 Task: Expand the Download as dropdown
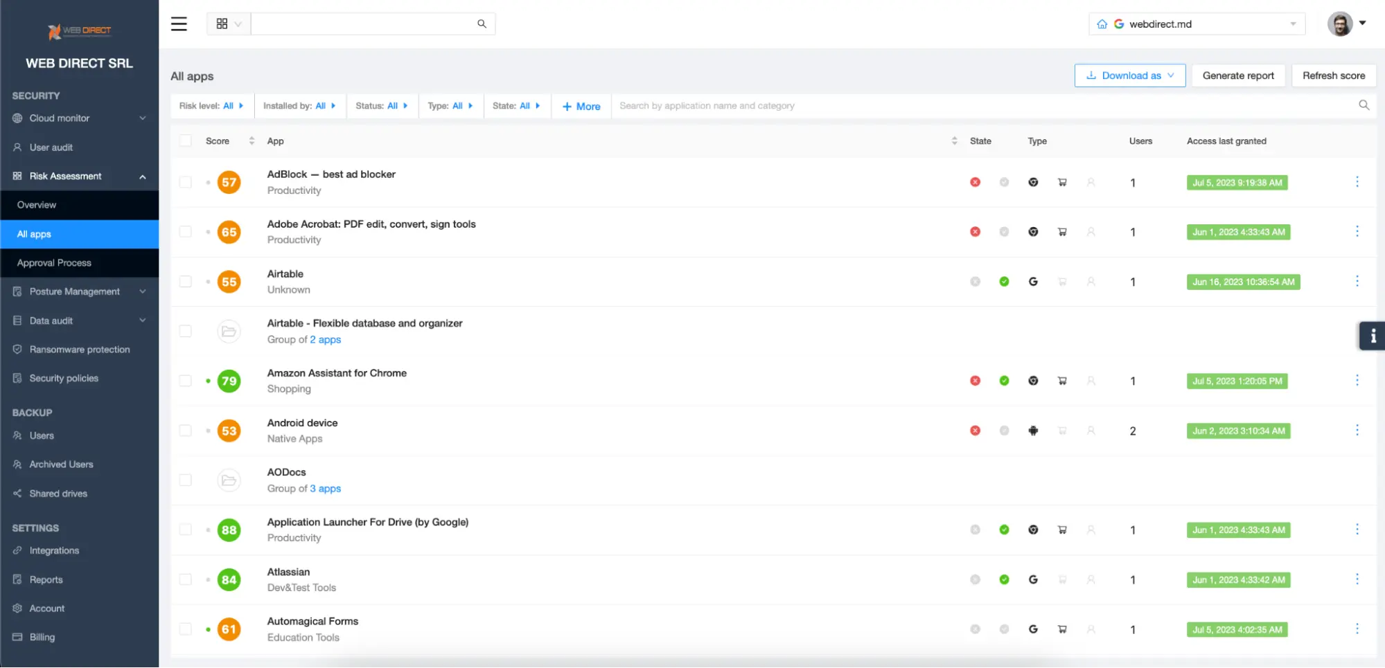[1129, 75]
